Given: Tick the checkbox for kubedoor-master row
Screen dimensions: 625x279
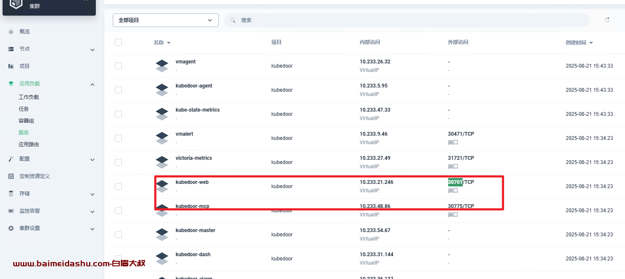Looking at the screenshot, I should pyautogui.click(x=118, y=235).
